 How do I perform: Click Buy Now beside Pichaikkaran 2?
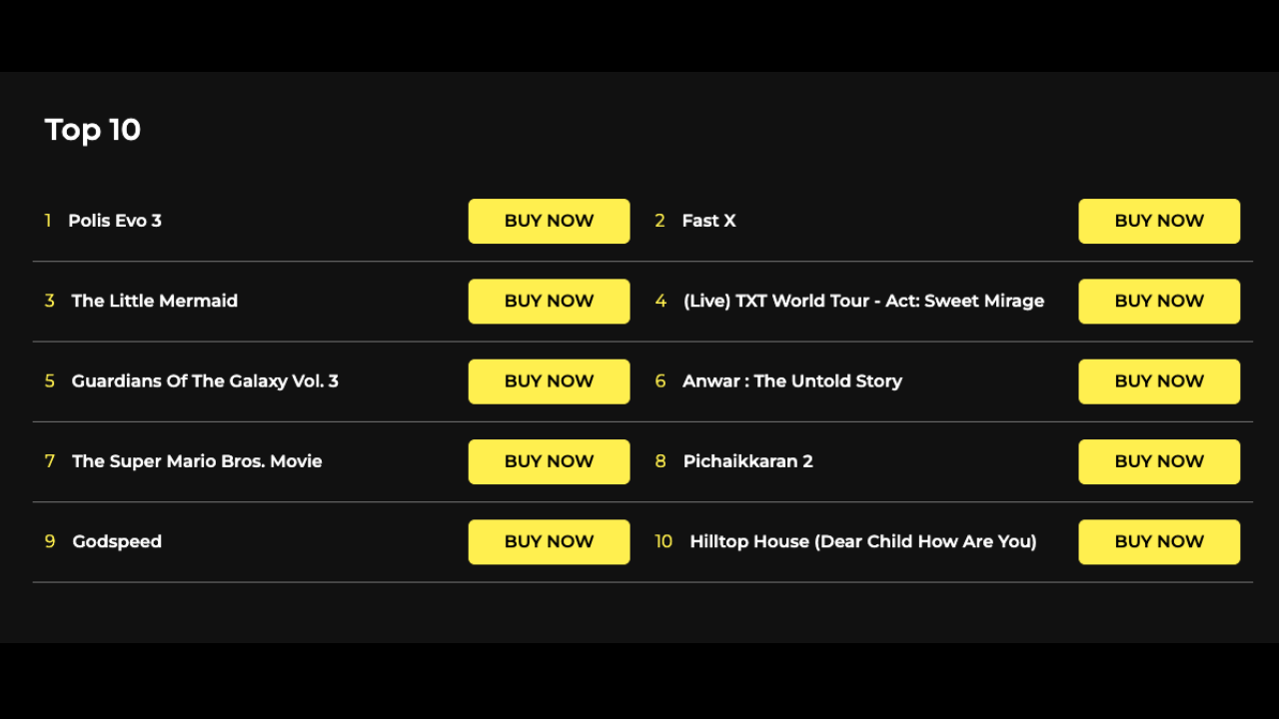click(x=1159, y=460)
